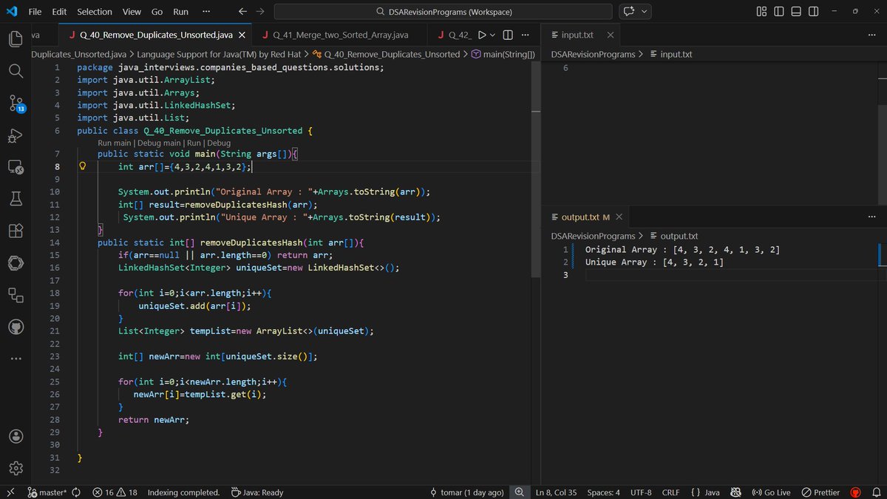Split the editor right
The image size is (887, 499).
(x=508, y=35)
